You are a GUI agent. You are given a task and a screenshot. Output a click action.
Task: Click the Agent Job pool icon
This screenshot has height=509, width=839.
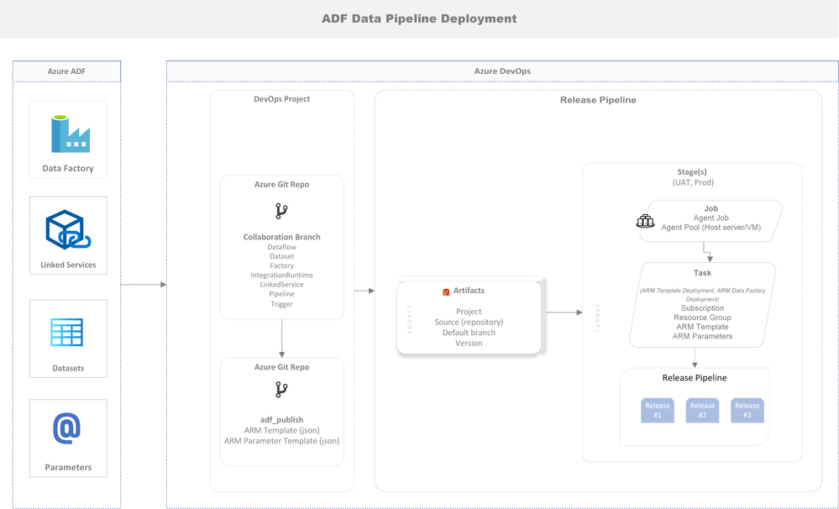click(x=645, y=221)
